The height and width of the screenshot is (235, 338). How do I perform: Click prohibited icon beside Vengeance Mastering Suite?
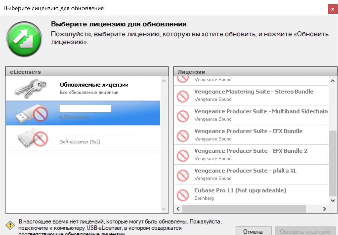pyautogui.click(x=183, y=96)
